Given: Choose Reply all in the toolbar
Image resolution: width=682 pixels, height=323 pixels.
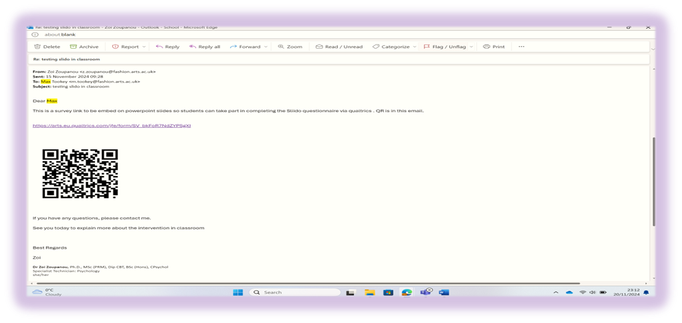Looking at the screenshot, I should (x=205, y=47).
